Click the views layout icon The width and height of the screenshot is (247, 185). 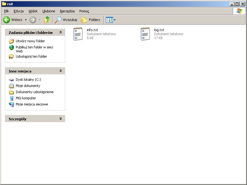[x=109, y=20]
